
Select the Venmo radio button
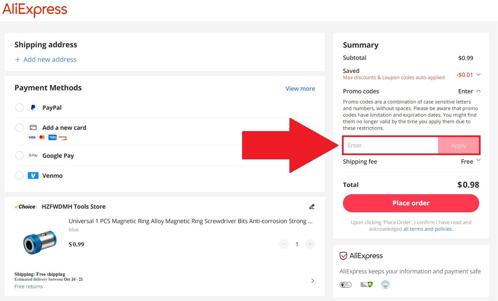20,175
